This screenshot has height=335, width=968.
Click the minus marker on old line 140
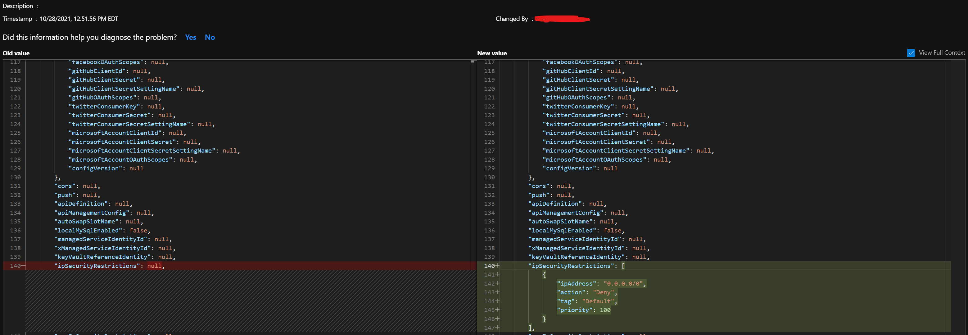coord(24,266)
